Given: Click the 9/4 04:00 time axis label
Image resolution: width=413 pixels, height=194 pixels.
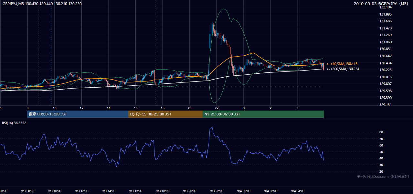Looking at the screenshot, I should (x=298, y=191).
